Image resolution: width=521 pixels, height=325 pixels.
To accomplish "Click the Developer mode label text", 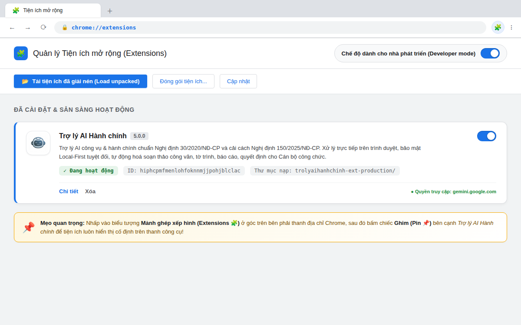I will [409, 53].
